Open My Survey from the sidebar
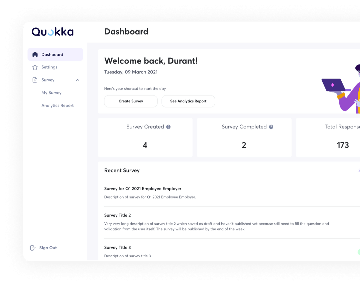Screen dimensions: 360x286 51,92
